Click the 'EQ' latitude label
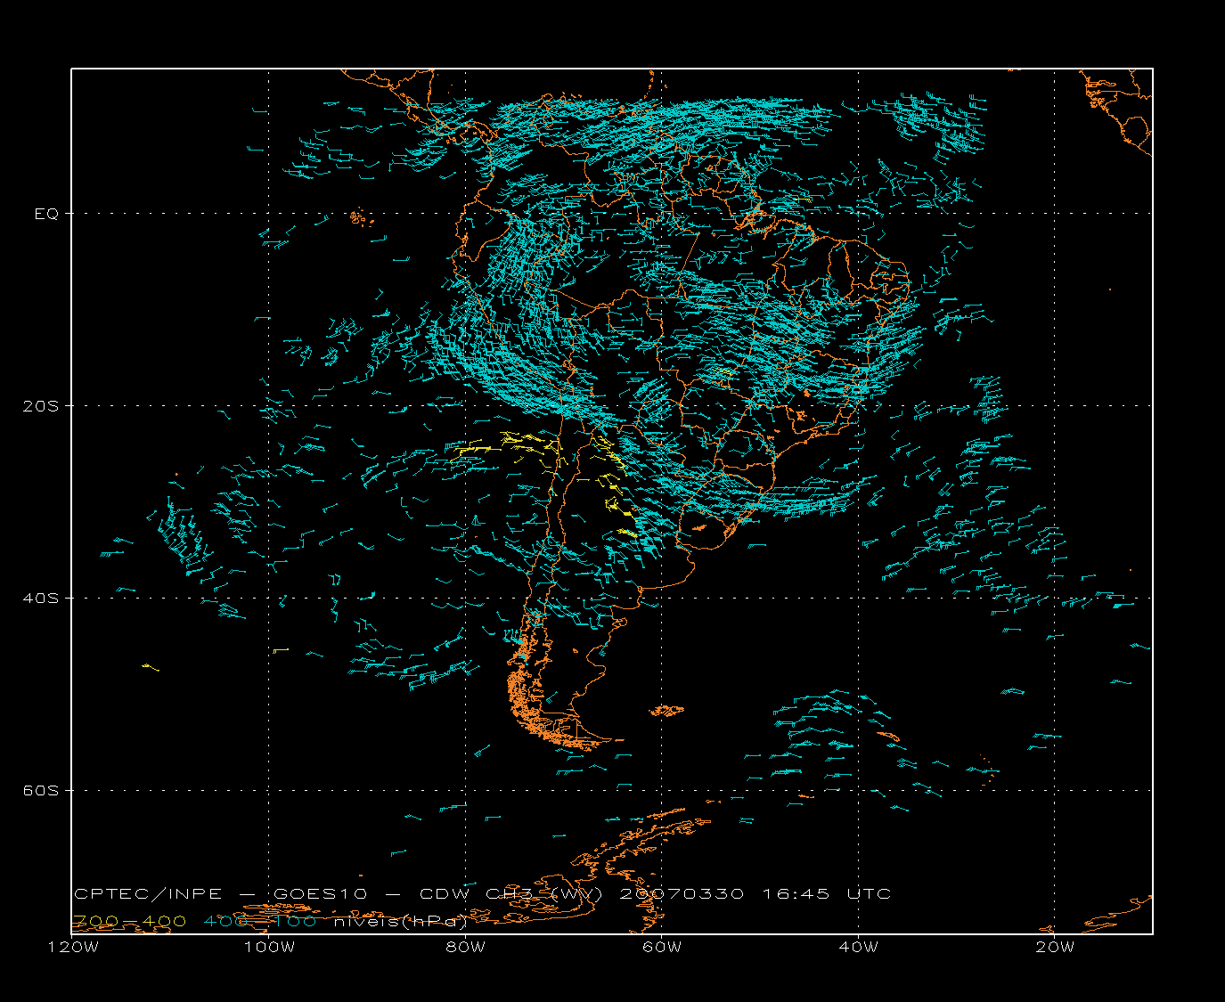 (x=46, y=214)
